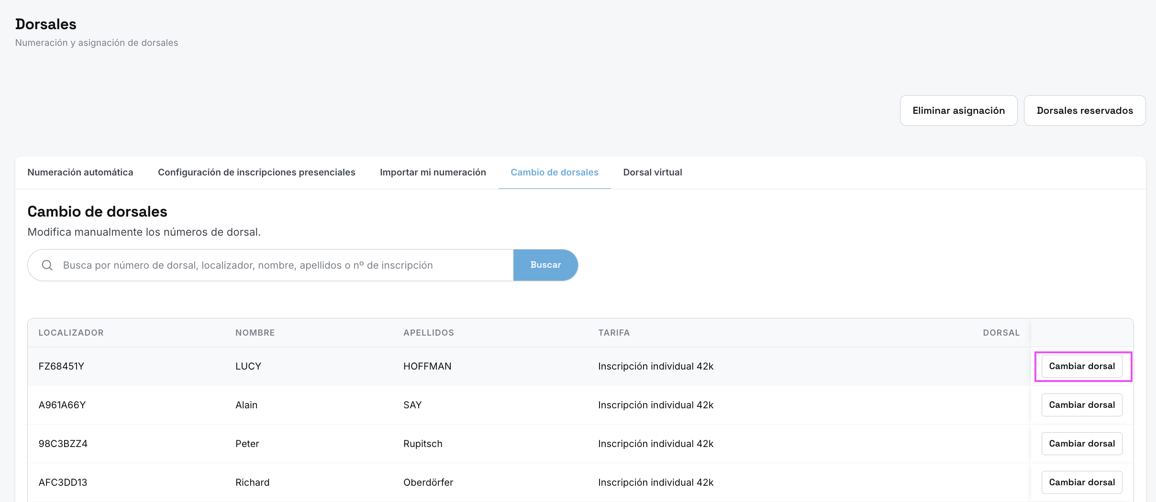Select the Importar mi numeración tab

[x=433, y=172]
